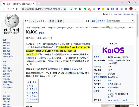
Task: Jump to section 1 设备
Action: (x=31, y=86)
